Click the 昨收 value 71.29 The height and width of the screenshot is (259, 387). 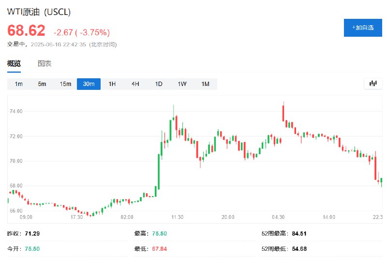(32, 233)
